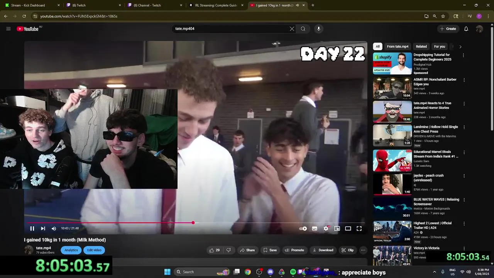Mute the video volume
The image size is (494, 278).
pos(54,229)
